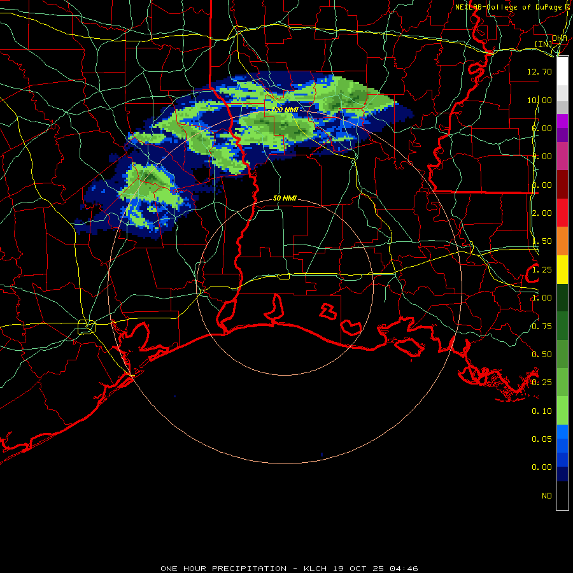The image size is (573, 573).
Task: Pick the darkest green swatch near 1.00
Action: [x=562, y=298]
